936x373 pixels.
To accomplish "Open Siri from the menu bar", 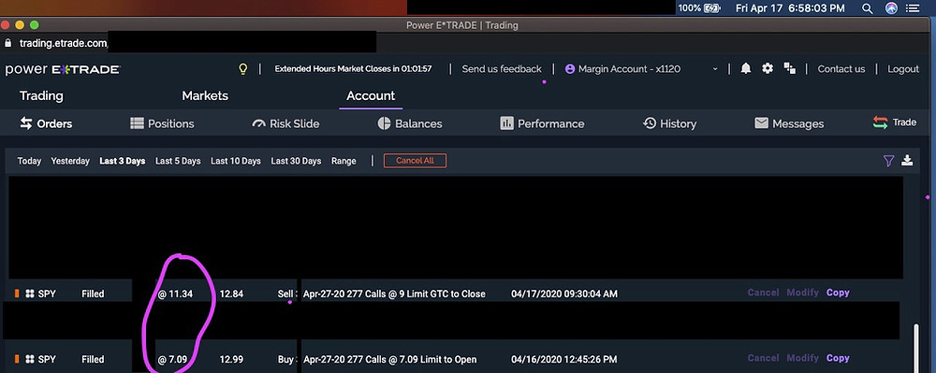I will click(891, 8).
